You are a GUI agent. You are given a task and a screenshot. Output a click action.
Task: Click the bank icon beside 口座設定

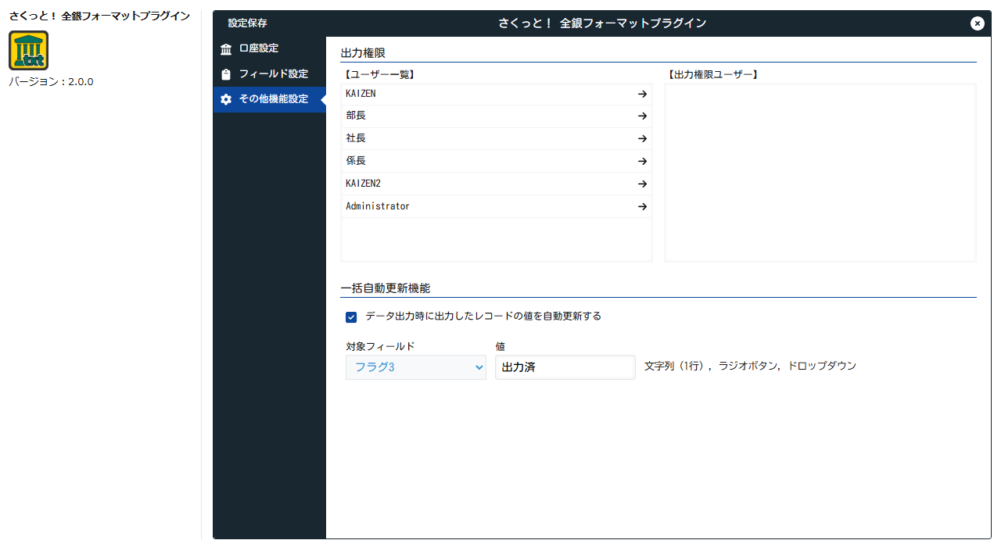coord(226,49)
